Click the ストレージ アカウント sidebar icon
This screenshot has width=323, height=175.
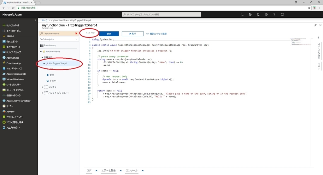point(4,90)
